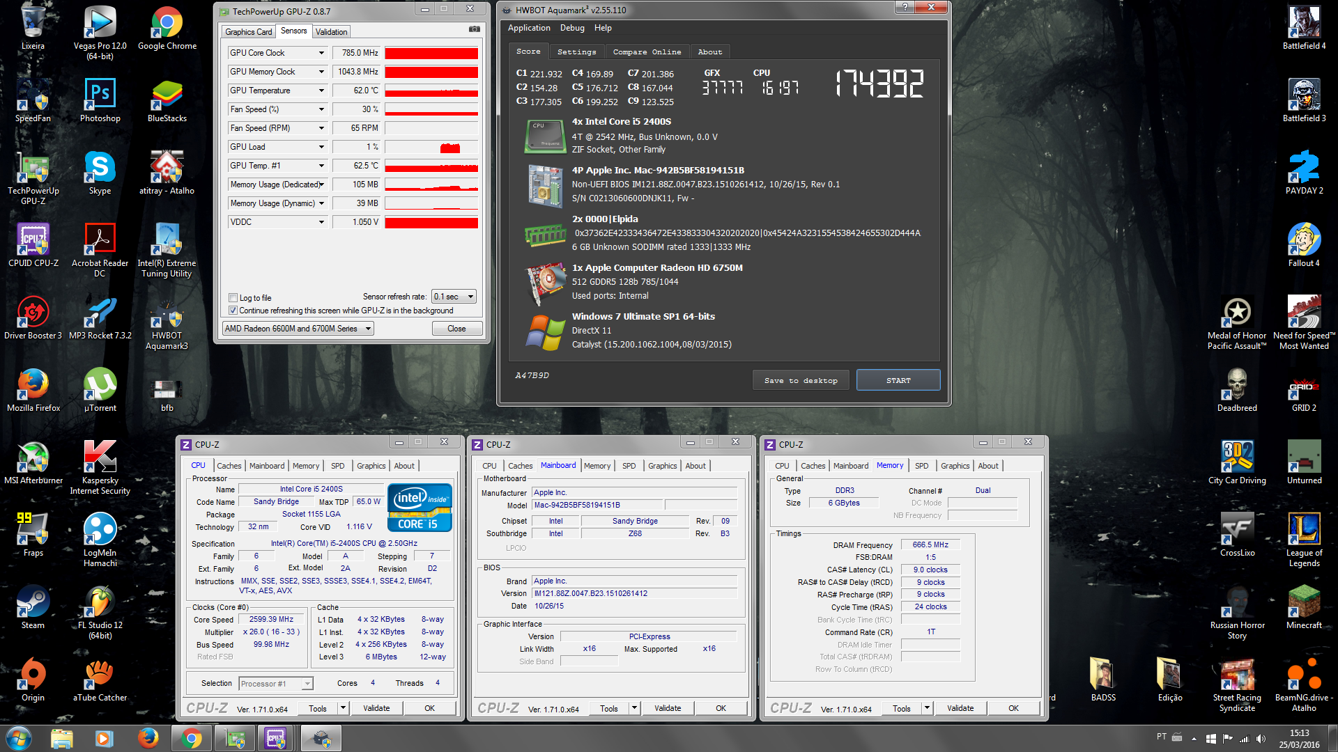The width and height of the screenshot is (1338, 752).
Task: Launch Photoshop from the desktop
Action: (100, 100)
